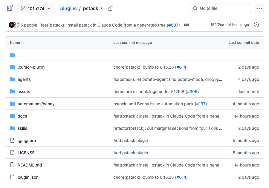Open the README.md file
This screenshot has height=188, width=269.
pos(30,165)
